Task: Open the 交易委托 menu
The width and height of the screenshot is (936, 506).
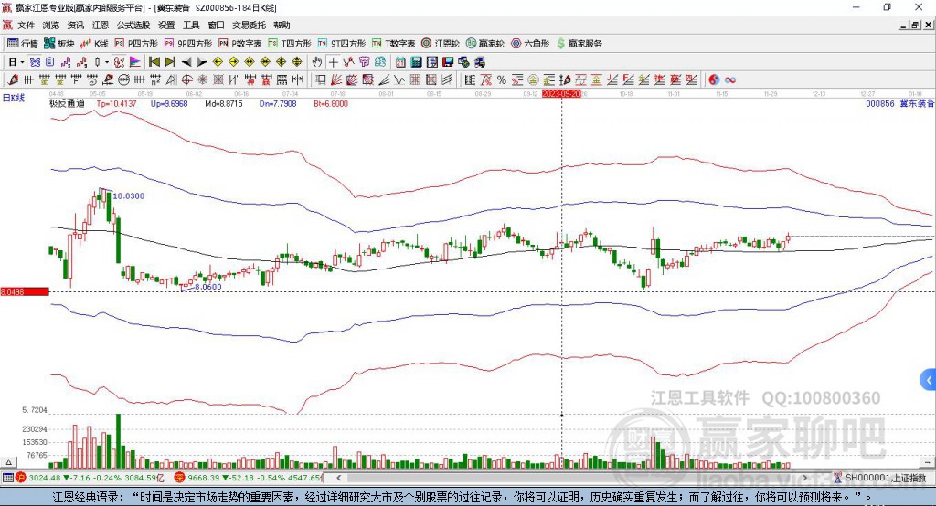Action: tap(249, 25)
